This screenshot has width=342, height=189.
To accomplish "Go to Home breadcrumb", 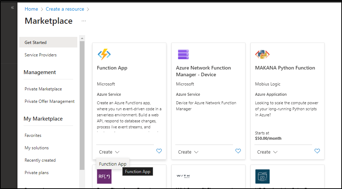I will (31, 9).
